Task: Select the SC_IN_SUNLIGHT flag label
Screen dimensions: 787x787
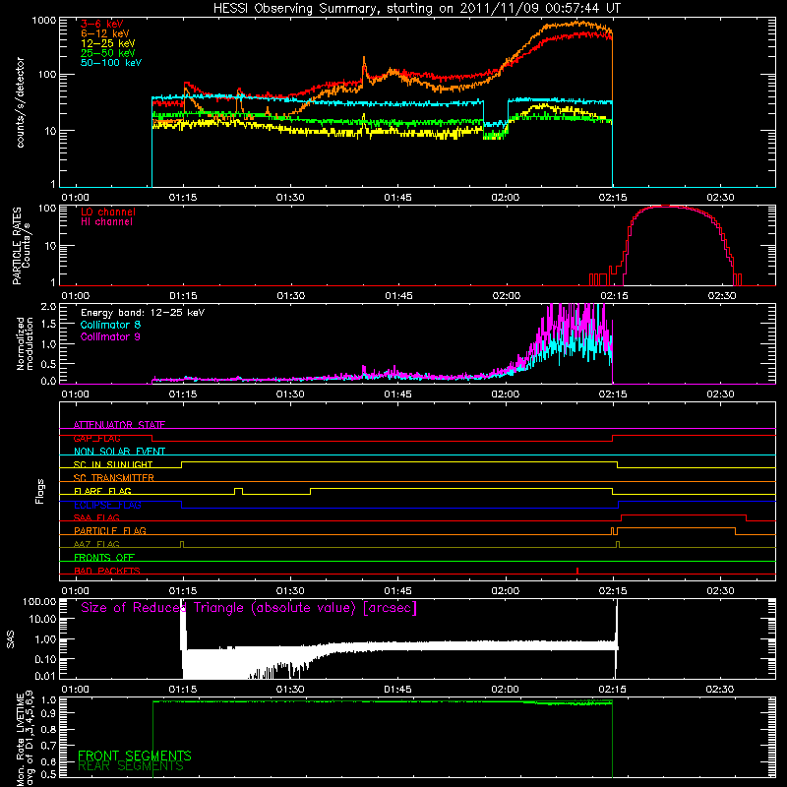Action: pos(113,464)
